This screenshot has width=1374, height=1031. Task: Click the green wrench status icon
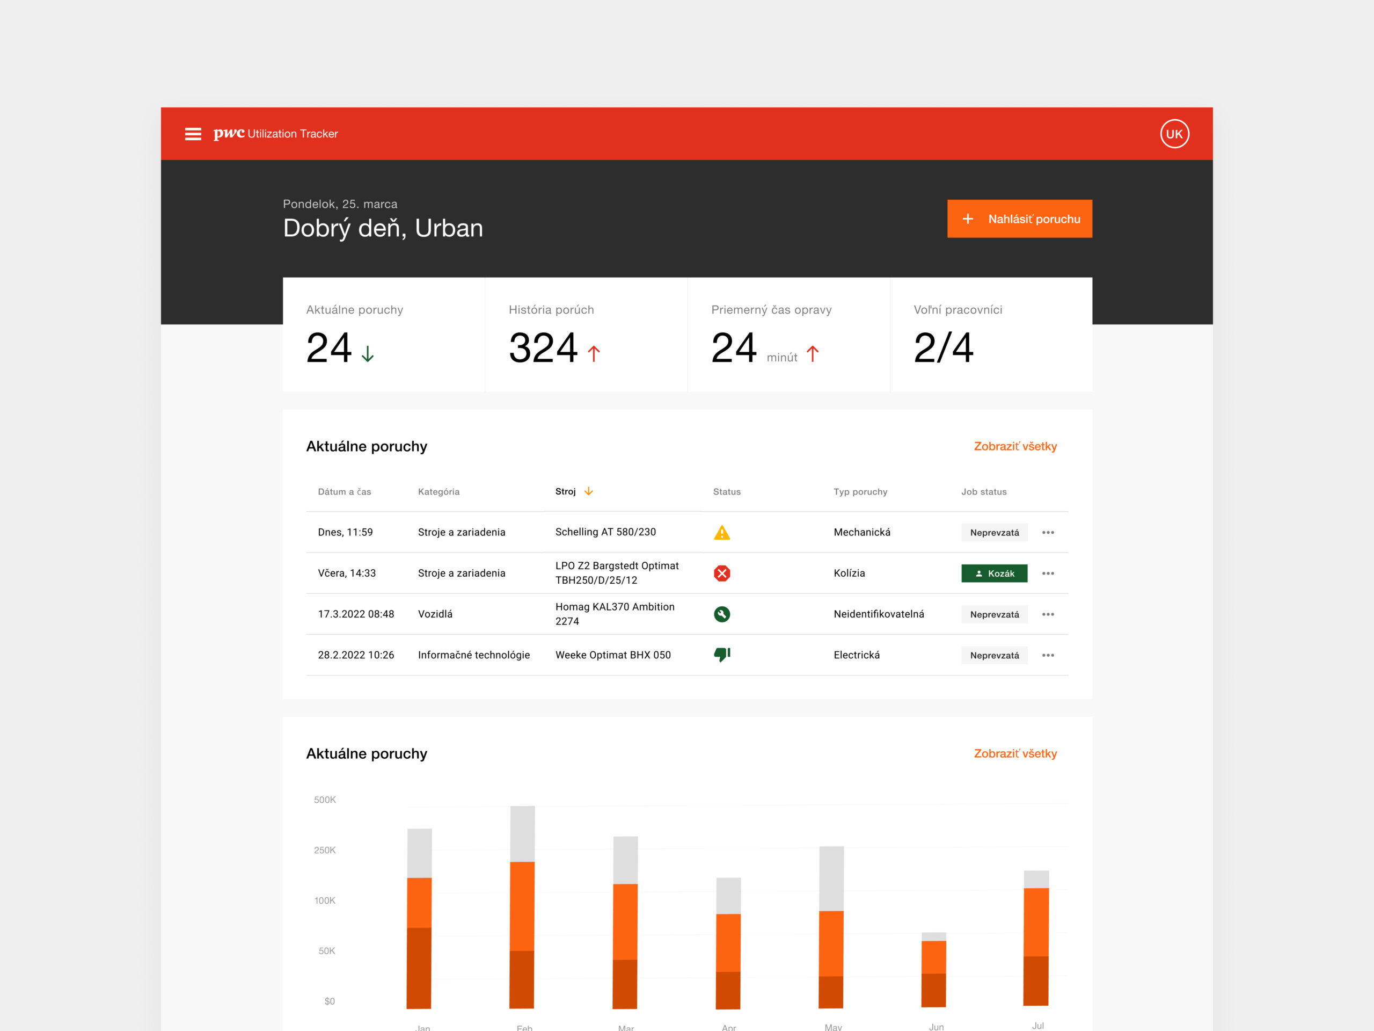pos(721,614)
